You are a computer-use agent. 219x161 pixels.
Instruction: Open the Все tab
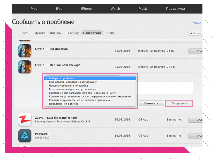[25, 33]
